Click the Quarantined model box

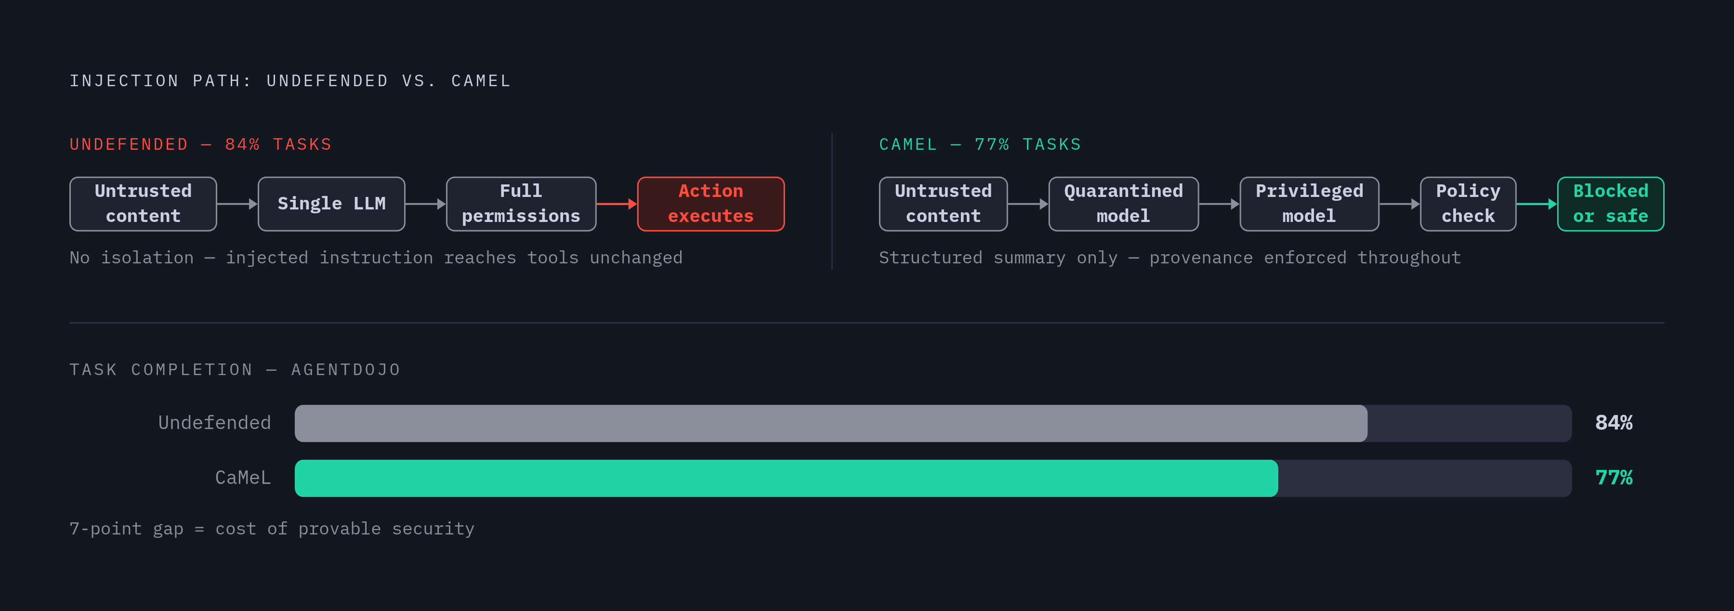pyautogui.click(x=1123, y=204)
